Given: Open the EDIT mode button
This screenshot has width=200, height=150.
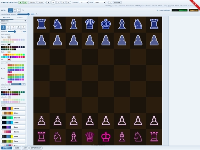Looking at the screenshot, I should (x=32, y=3).
